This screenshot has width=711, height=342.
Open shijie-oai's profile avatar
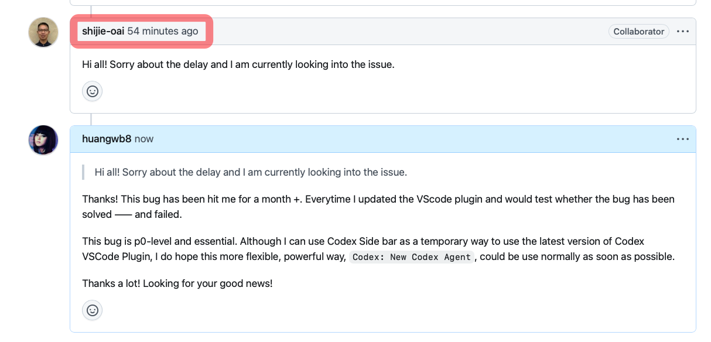(x=43, y=32)
